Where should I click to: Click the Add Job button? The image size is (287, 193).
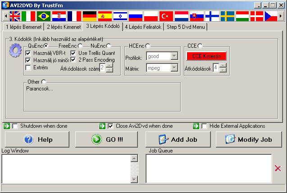[x=178, y=139]
